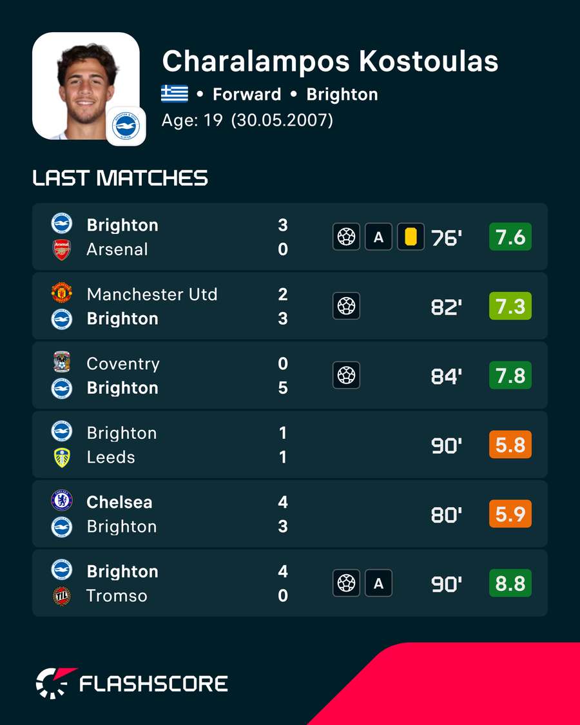Click the Manchester Utd club crest
This screenshot has width=580, height=725.
click(61, 293)
